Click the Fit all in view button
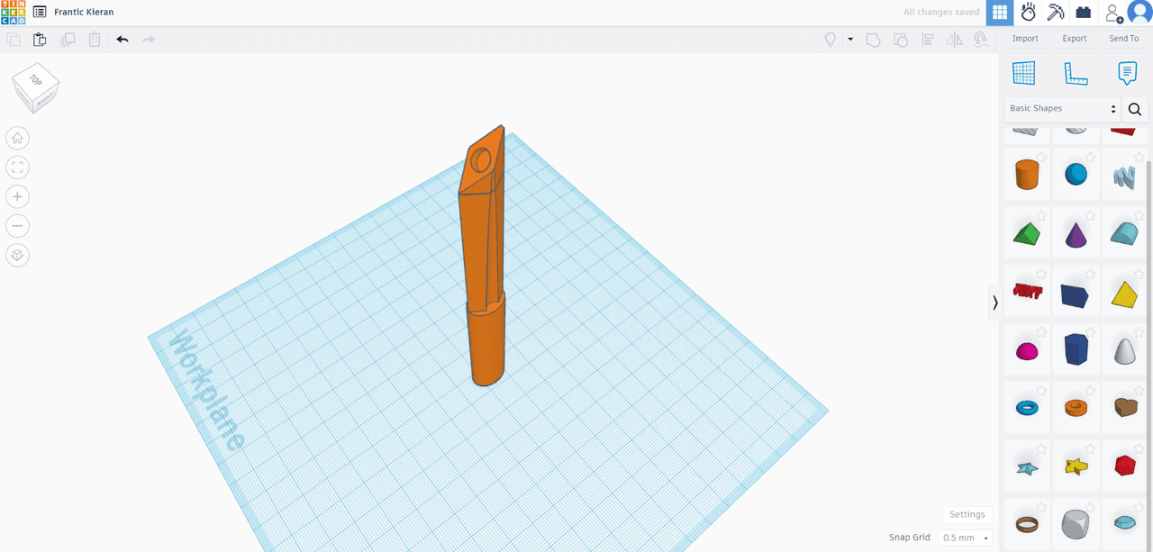Screen dimensions: 1153x552 (17, 167)
